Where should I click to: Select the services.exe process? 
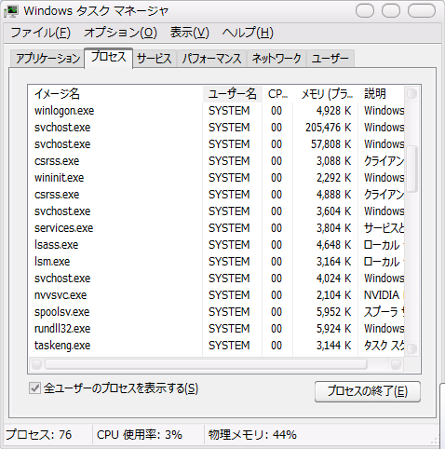point(217,228)
